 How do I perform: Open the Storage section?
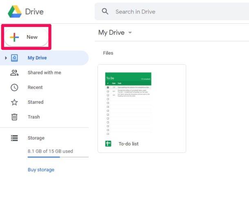(x=36, y=138)
